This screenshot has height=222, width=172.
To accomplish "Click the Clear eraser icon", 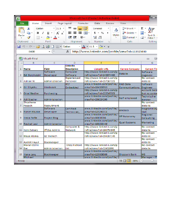I will [x=142, y=38].
